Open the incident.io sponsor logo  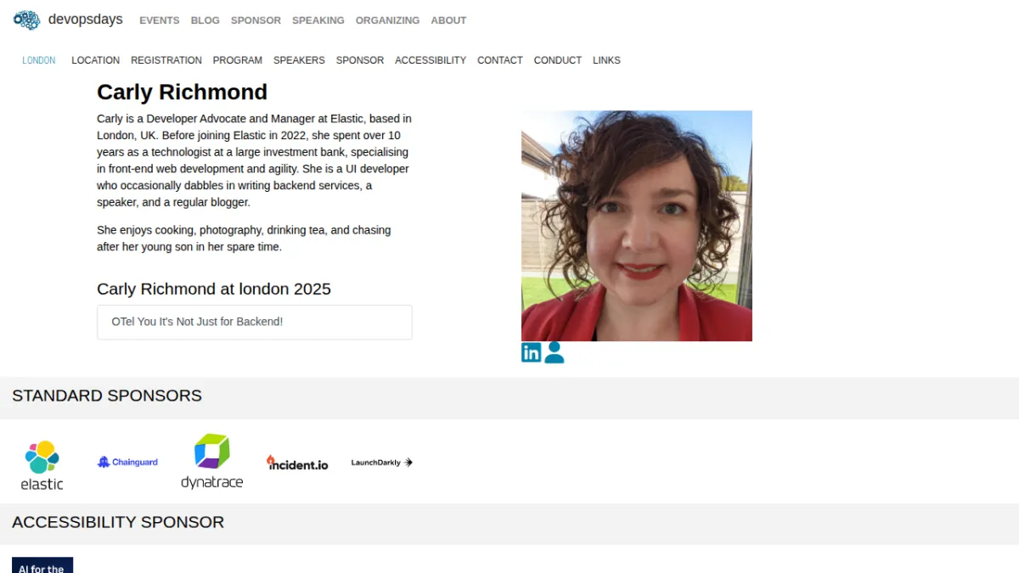click(x=297, y=463)
